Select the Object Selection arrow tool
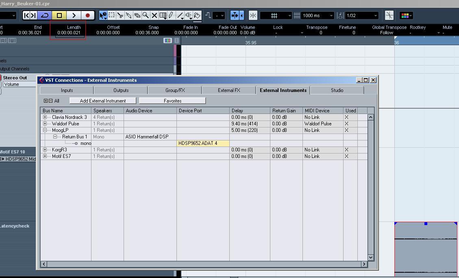The height and width of the screenshot is (278, 459). pyautogui.click(x=103, y=15)
